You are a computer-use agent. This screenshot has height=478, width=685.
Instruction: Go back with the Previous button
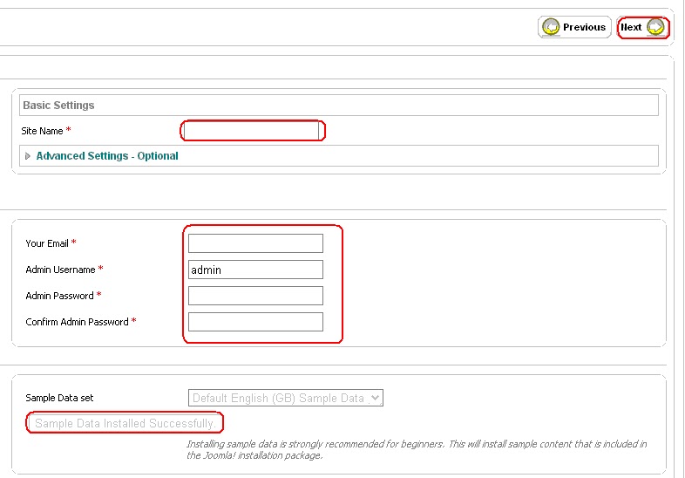click(574, 28)
